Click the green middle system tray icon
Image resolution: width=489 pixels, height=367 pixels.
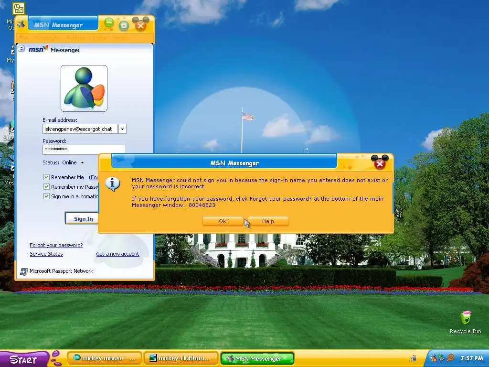point(442,358)
